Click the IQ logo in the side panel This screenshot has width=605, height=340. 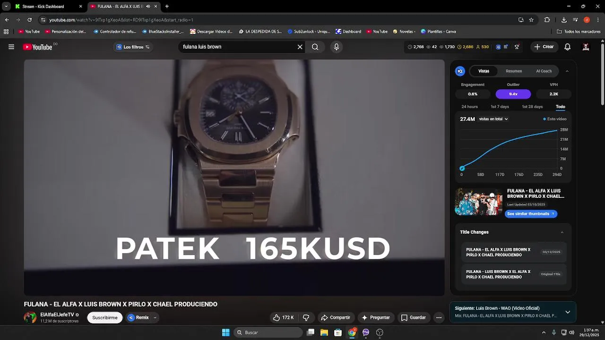click(x=460, y=71)
